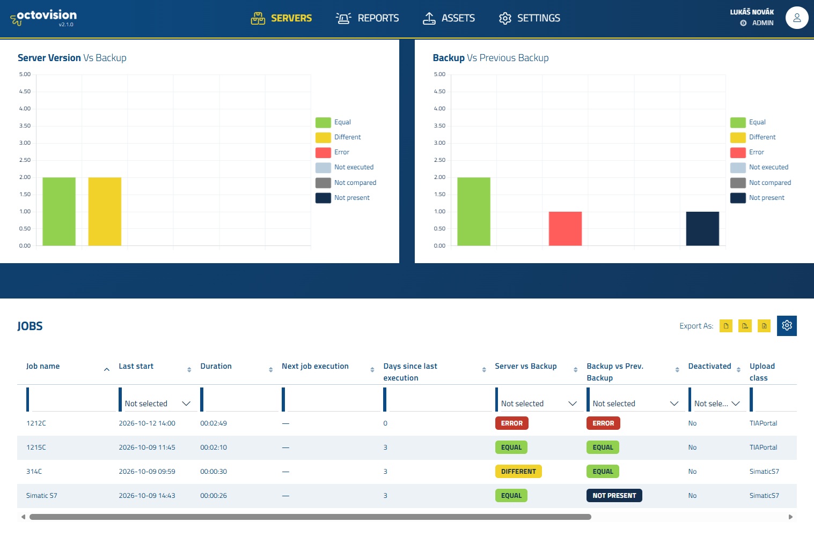
Task: Open the Deactivated filter dropdown
Action: tap(717, 404)
